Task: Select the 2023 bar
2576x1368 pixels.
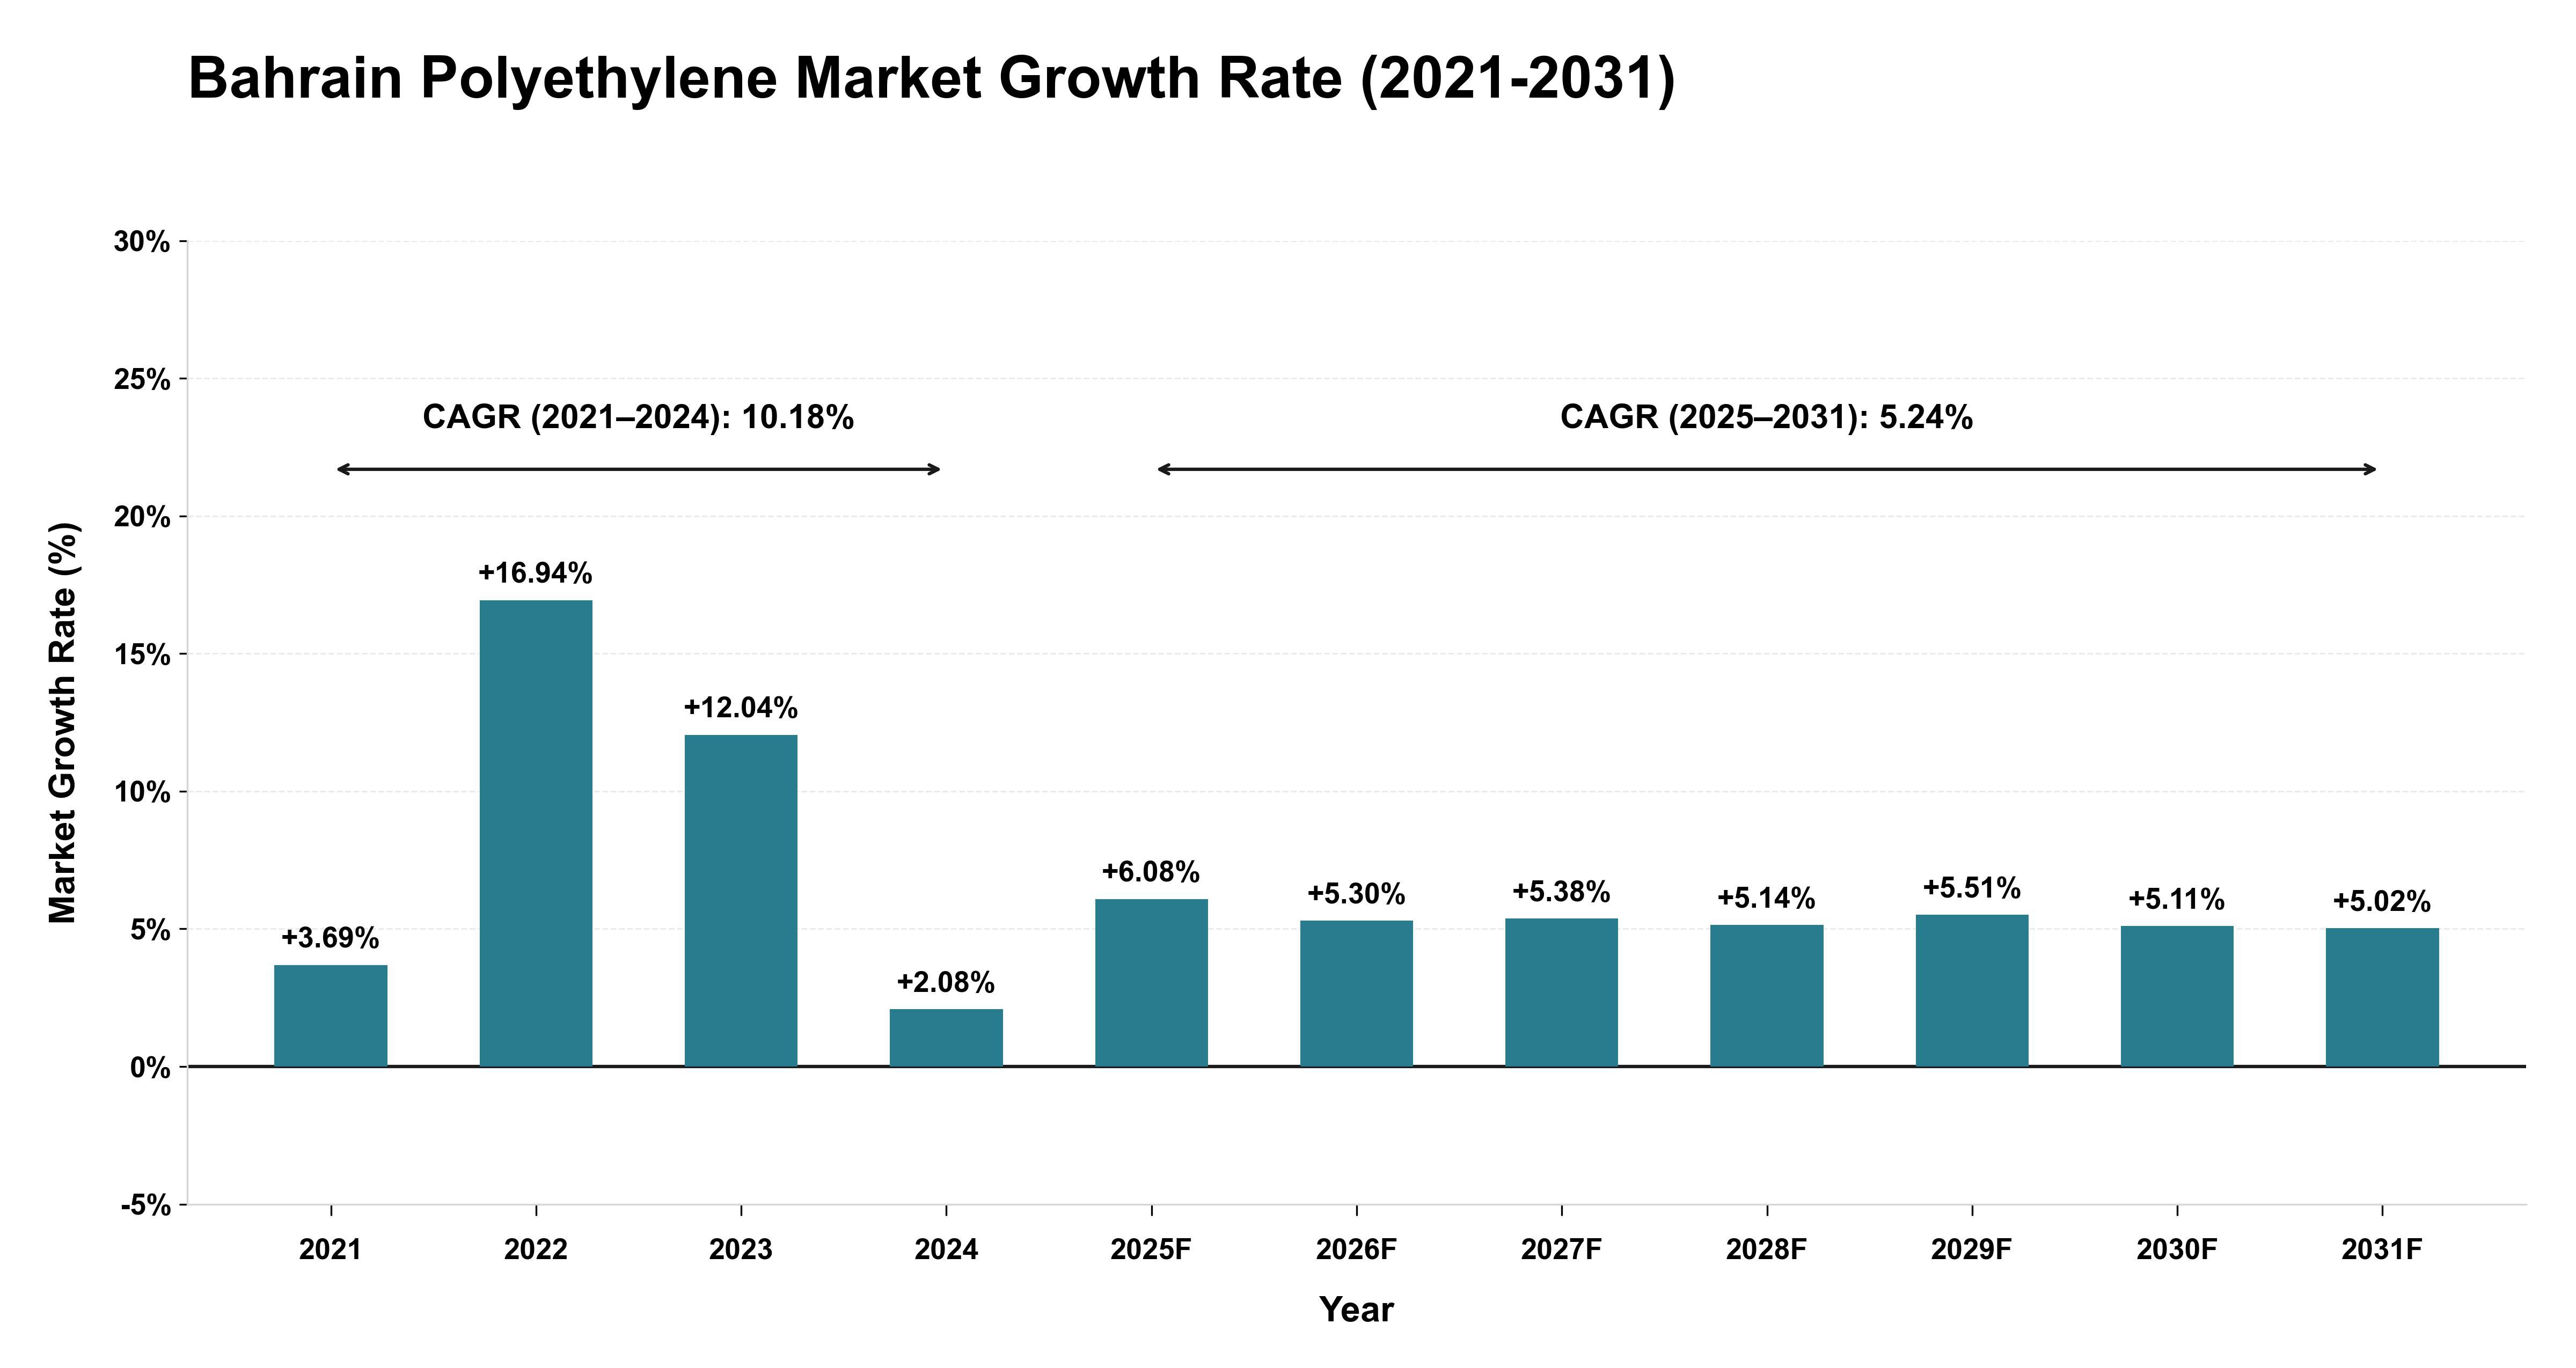Action: click(x=741, y=901)
